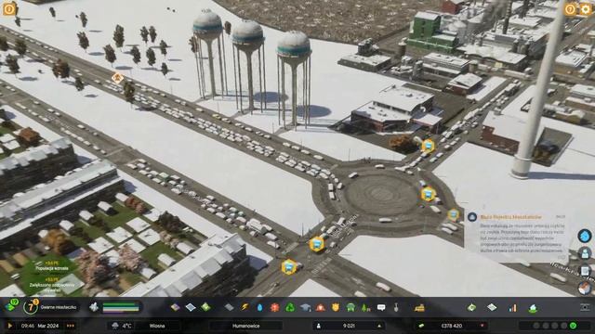Click the weather temperature '4°C' indicator

(122, 326)
